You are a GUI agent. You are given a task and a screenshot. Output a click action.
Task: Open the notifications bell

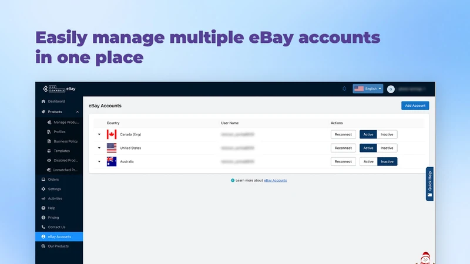click(x=344, y=89)
